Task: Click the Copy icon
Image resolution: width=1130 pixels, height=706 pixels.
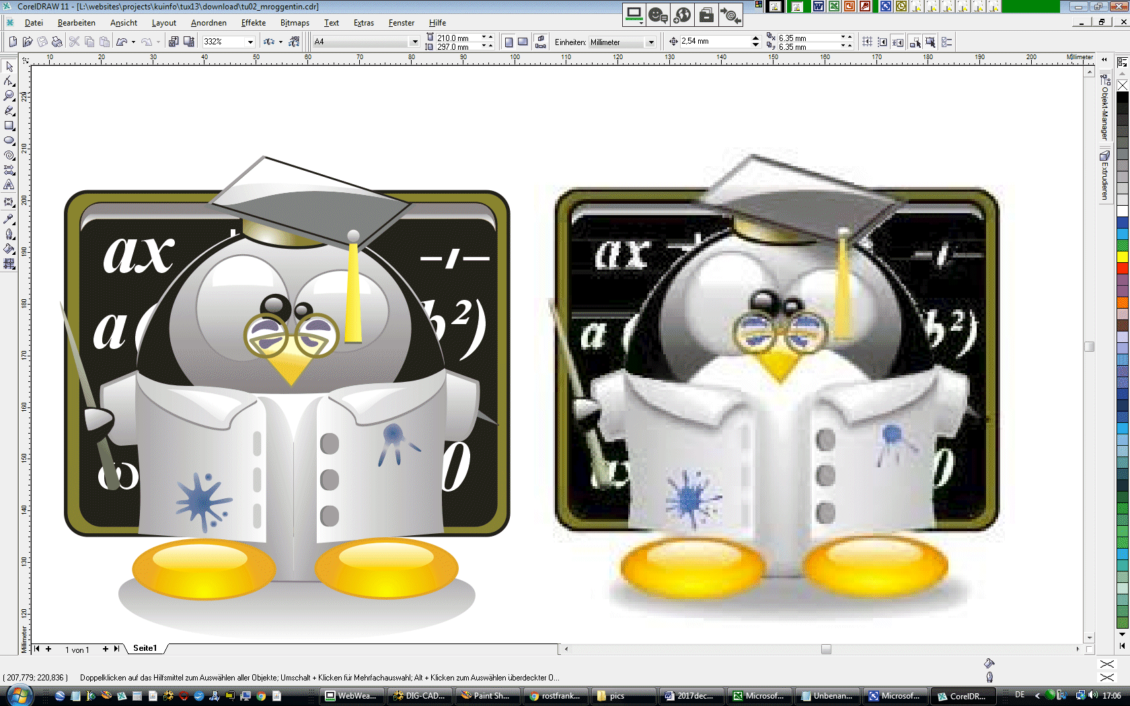Action: (x=89, y=42)
